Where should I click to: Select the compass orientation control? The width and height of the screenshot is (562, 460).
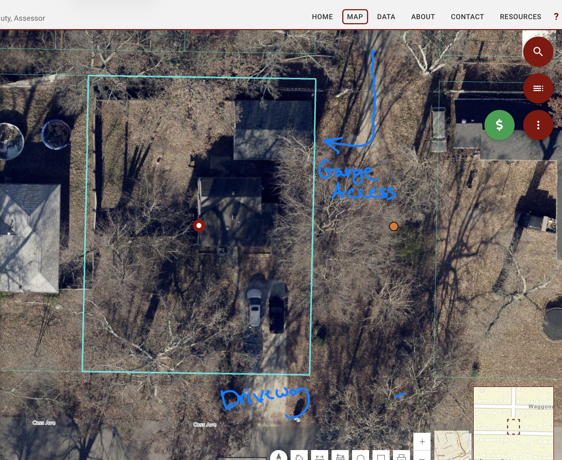(x=280, y=456)
